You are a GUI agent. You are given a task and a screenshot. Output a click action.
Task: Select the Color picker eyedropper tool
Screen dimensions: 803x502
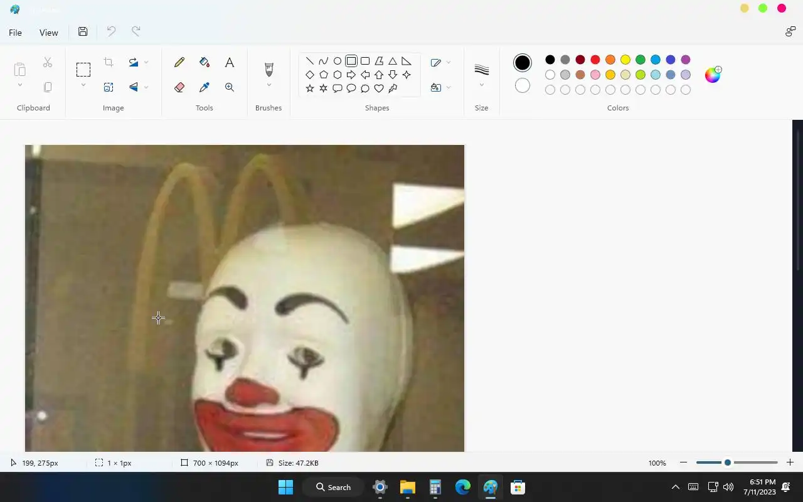205,87
